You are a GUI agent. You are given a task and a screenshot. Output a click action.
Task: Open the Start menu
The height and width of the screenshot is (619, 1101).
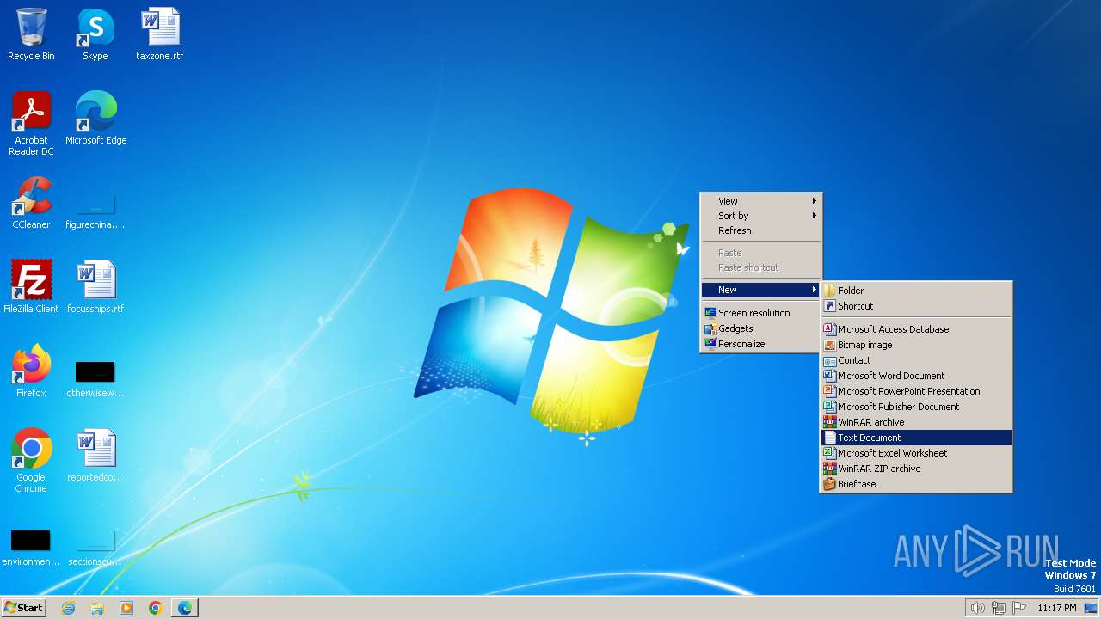23,608
